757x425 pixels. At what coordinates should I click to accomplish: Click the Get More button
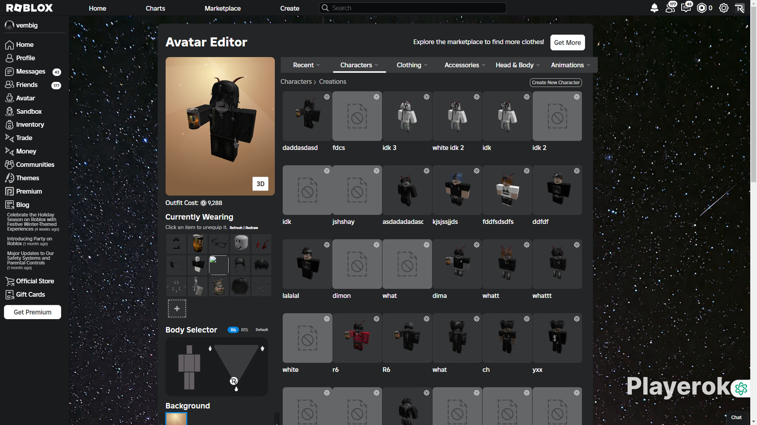[x=568, y=42]
